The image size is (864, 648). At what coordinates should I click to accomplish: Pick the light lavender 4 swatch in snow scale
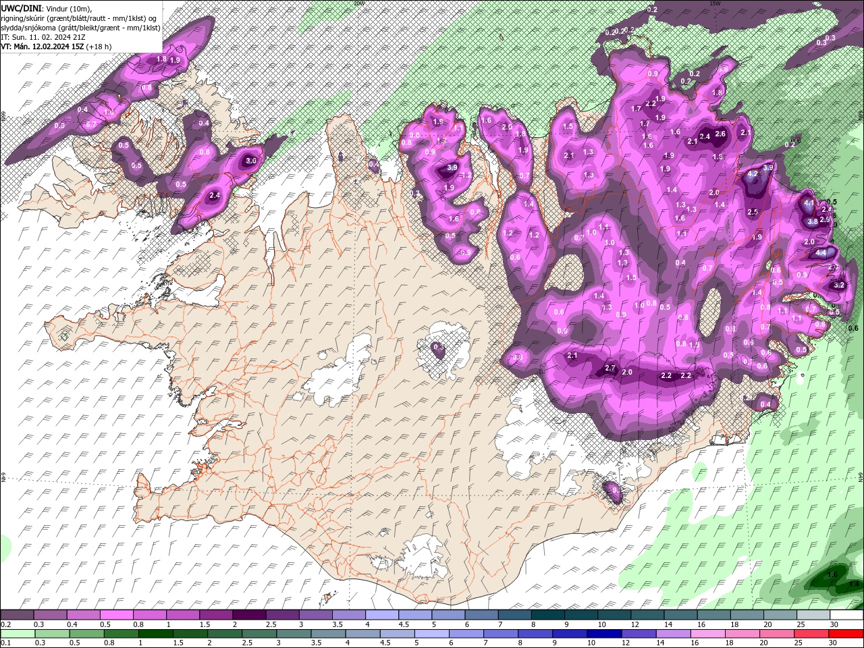[x=382, y=615]
